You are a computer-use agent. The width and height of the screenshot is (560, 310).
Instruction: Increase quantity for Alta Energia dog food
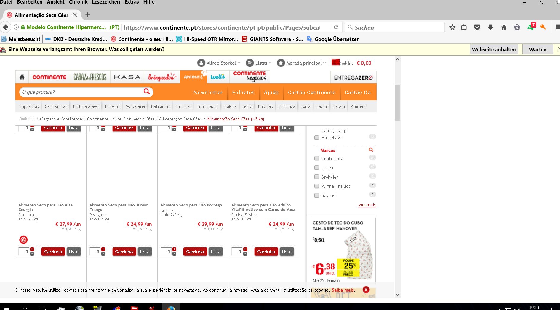[32, 249]
